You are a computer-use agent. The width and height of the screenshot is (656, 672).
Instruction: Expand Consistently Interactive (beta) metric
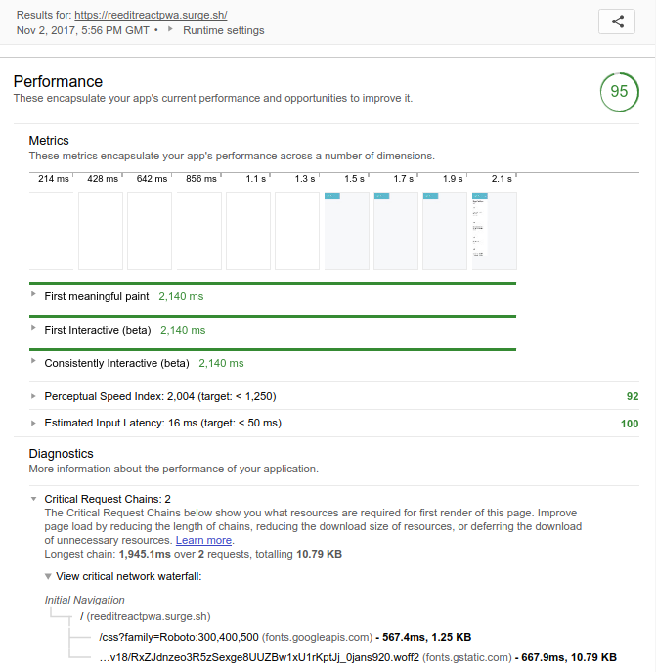point(116,363)
